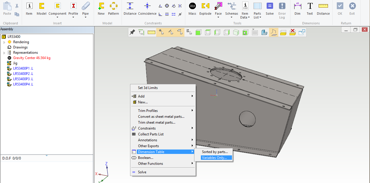Toggle the point selection filter
This screenshot has width=370, height=183.
pyautogui.click(x=161, y=32)
